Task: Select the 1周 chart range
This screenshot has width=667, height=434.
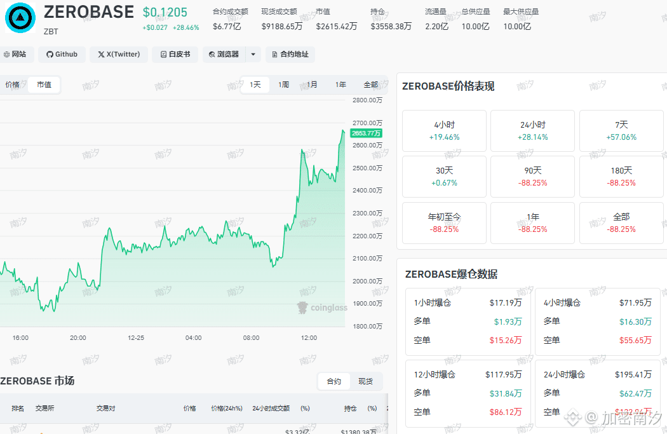Action: pos(284,85)
